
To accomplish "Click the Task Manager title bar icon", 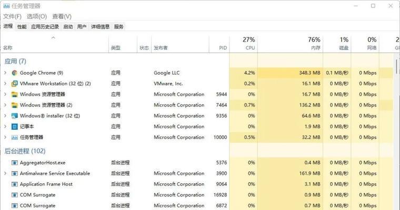I will coord(6,6).
